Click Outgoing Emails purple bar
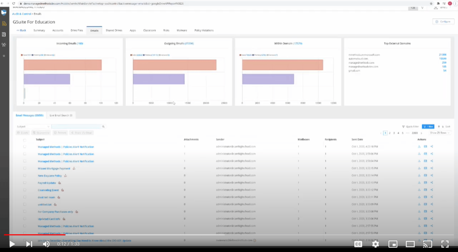The height and width of the screenshot is (252, 458). (x=159, y=79)
